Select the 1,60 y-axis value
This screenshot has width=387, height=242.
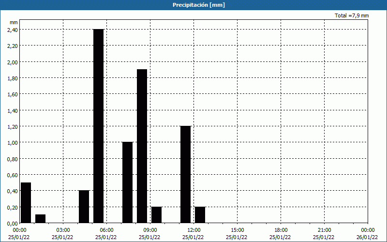click(13, 94)
